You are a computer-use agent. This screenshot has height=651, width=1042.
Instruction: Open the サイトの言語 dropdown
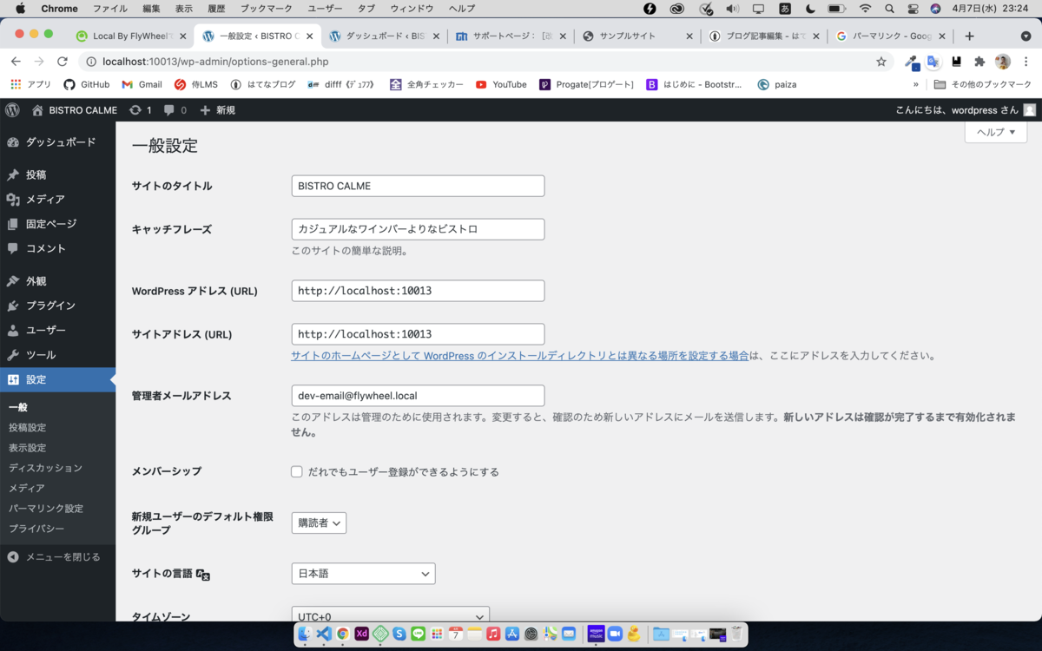click(363, 573)
